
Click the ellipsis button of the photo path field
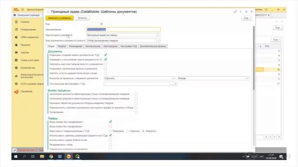pyautogui.click(x=172, y=84)
